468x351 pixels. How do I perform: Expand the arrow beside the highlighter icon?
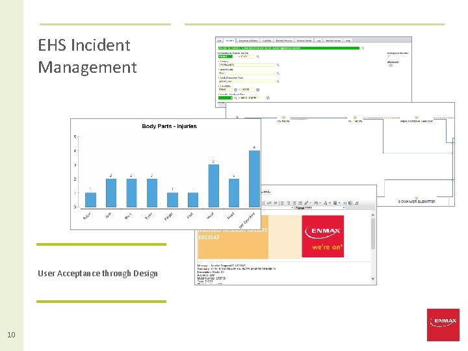pyautogui.click(x=311, y=203)
